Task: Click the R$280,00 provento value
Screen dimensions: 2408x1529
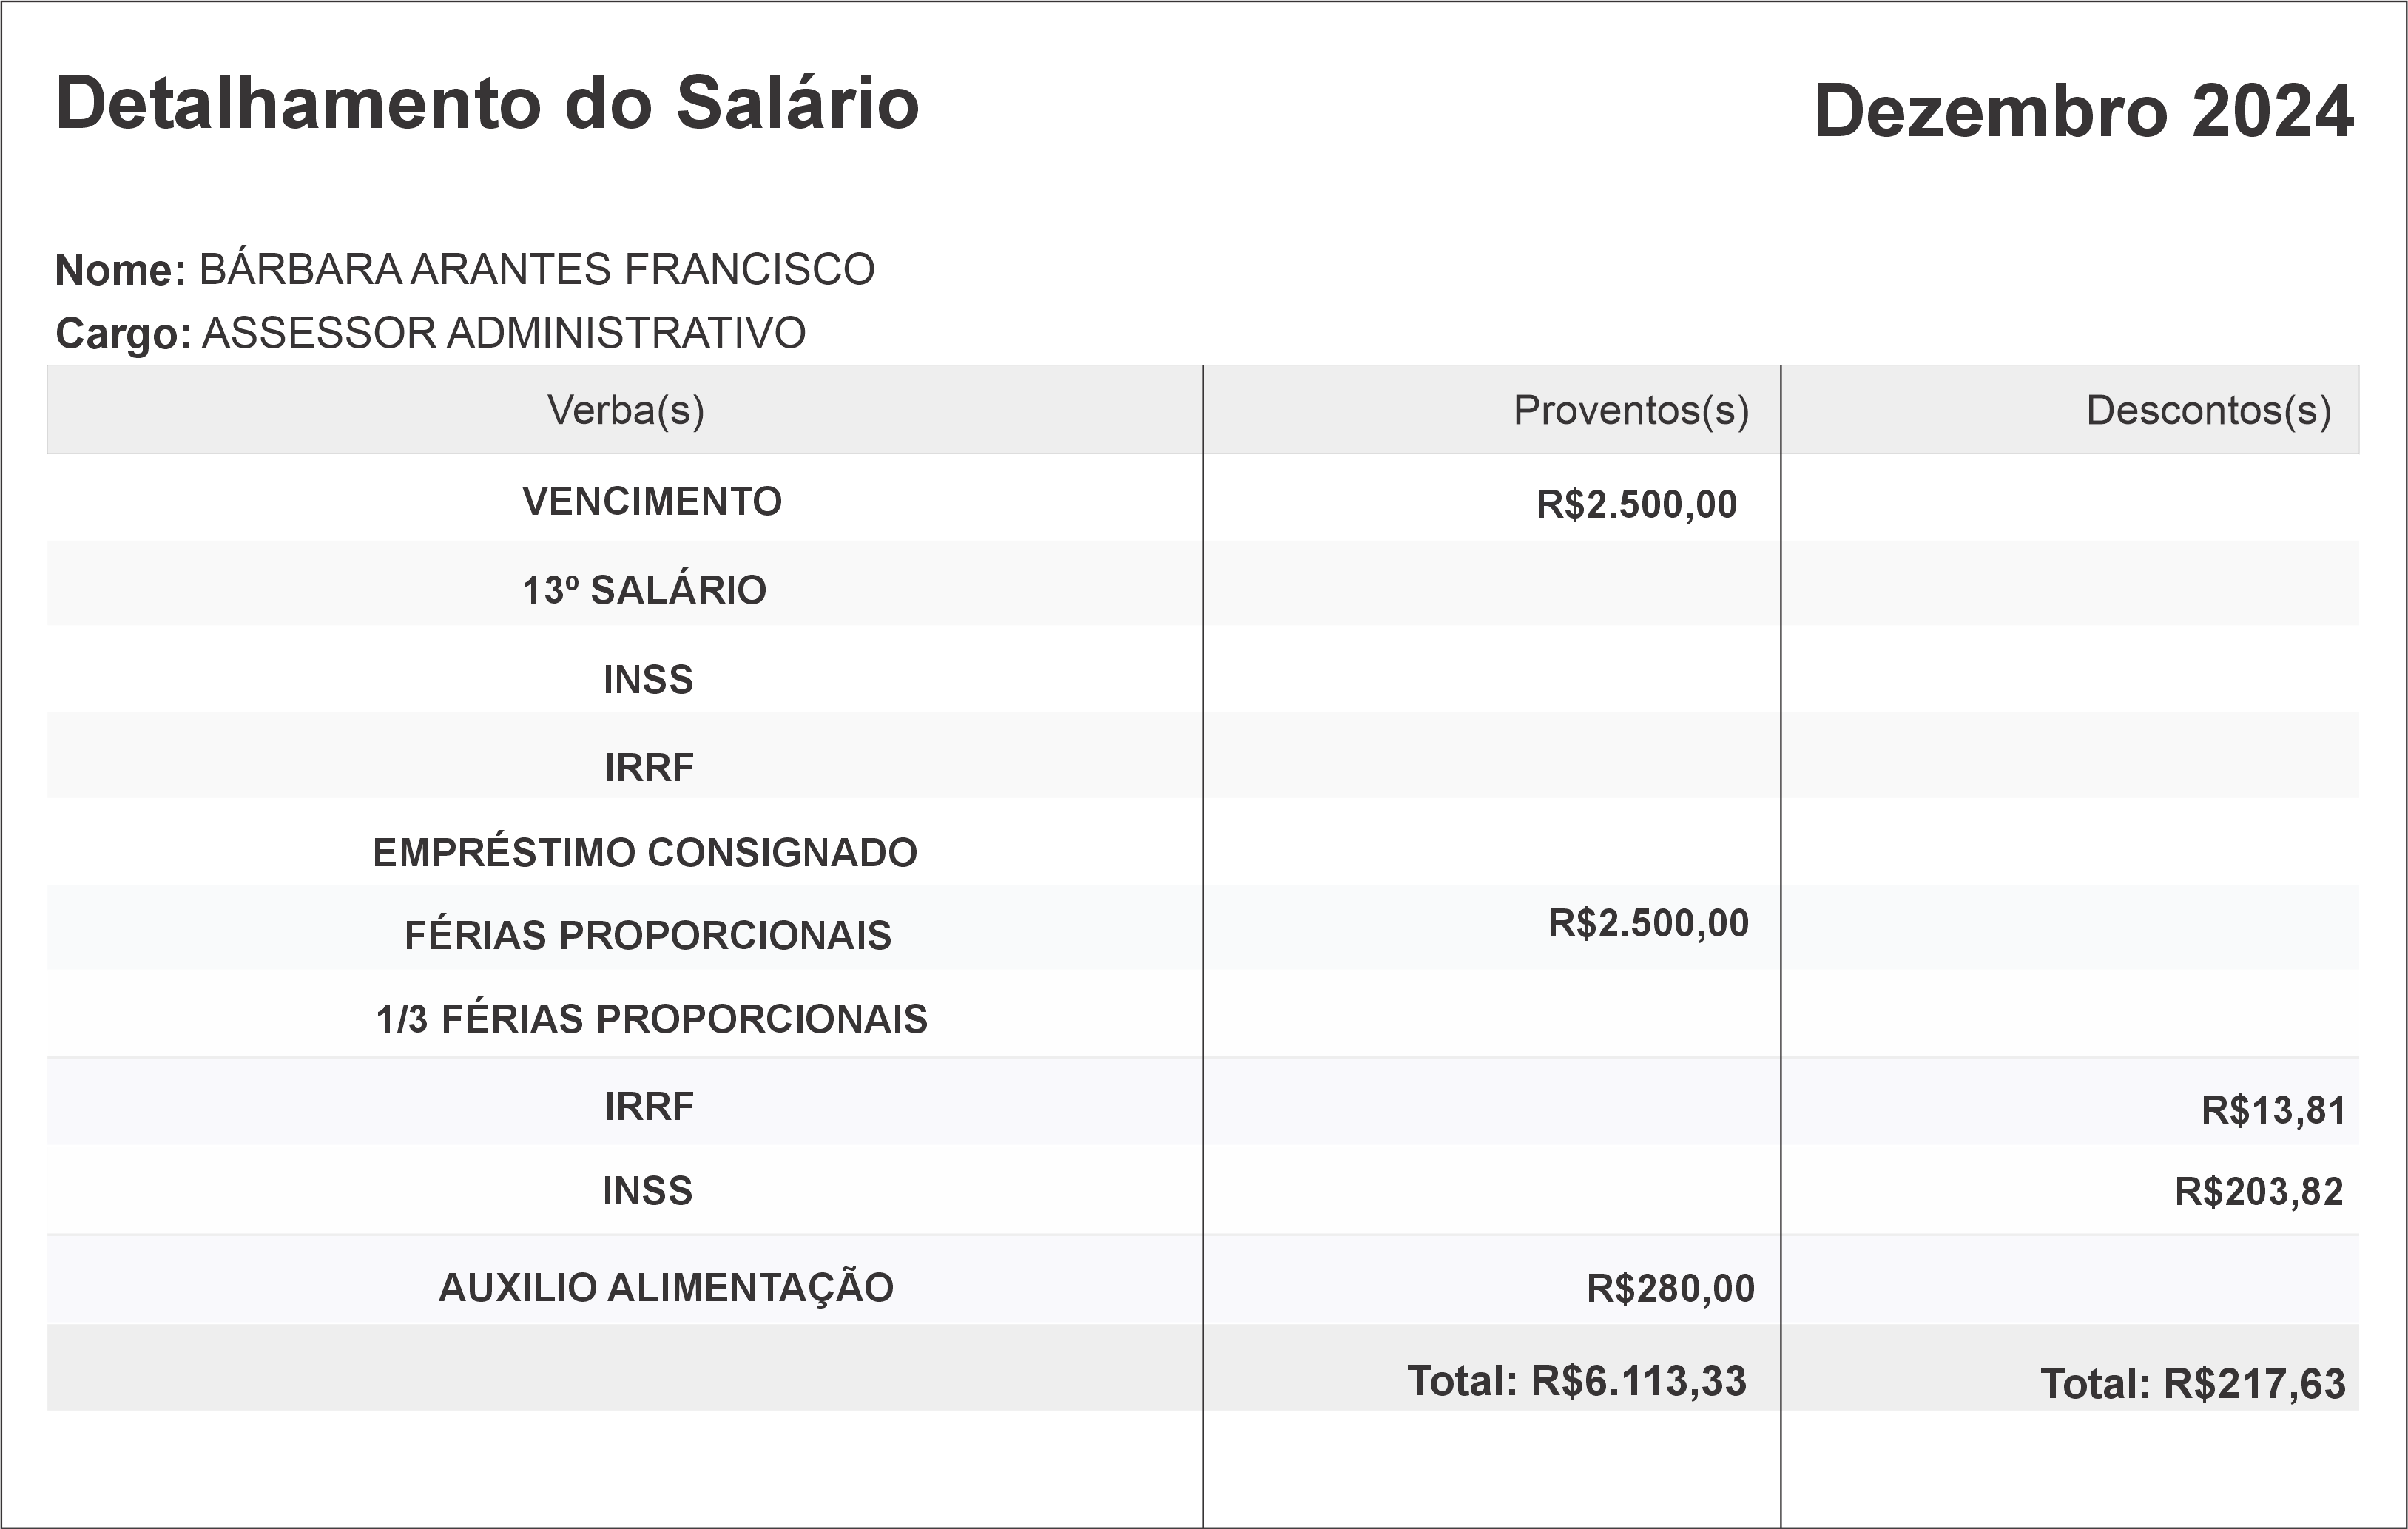Action: [x=1670, y=1288]
